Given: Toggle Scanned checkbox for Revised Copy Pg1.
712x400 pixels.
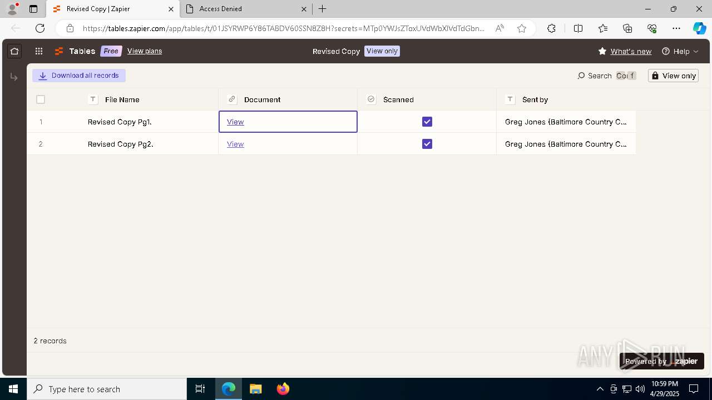Looking at the screenshot, I should pyautogui.click(x=427, y=122).
